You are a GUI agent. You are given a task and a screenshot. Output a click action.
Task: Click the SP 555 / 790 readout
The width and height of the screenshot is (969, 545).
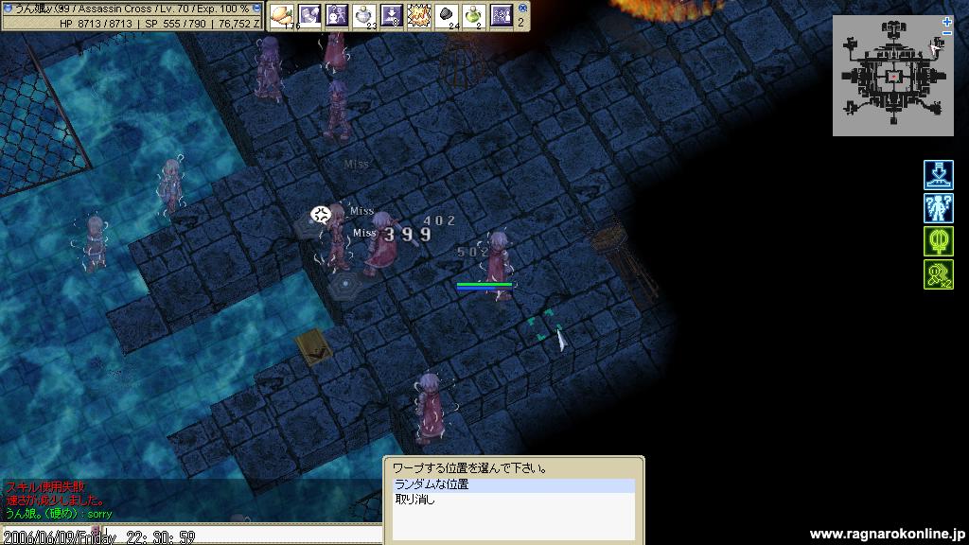click(175, 24)
